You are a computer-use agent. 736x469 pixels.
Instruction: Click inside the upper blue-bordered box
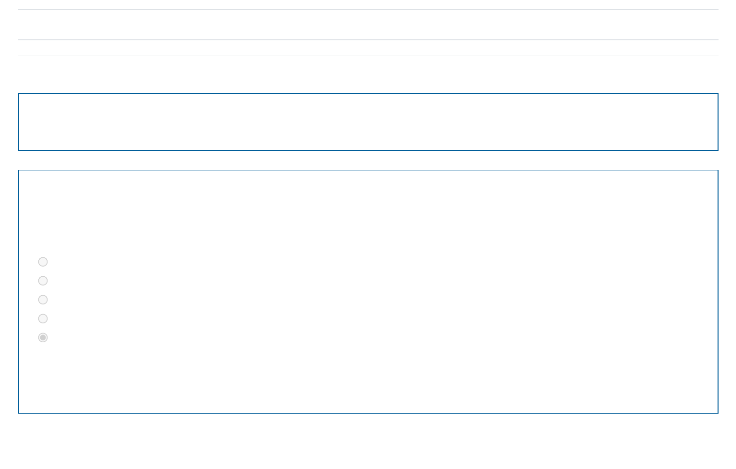pos(368,122)
